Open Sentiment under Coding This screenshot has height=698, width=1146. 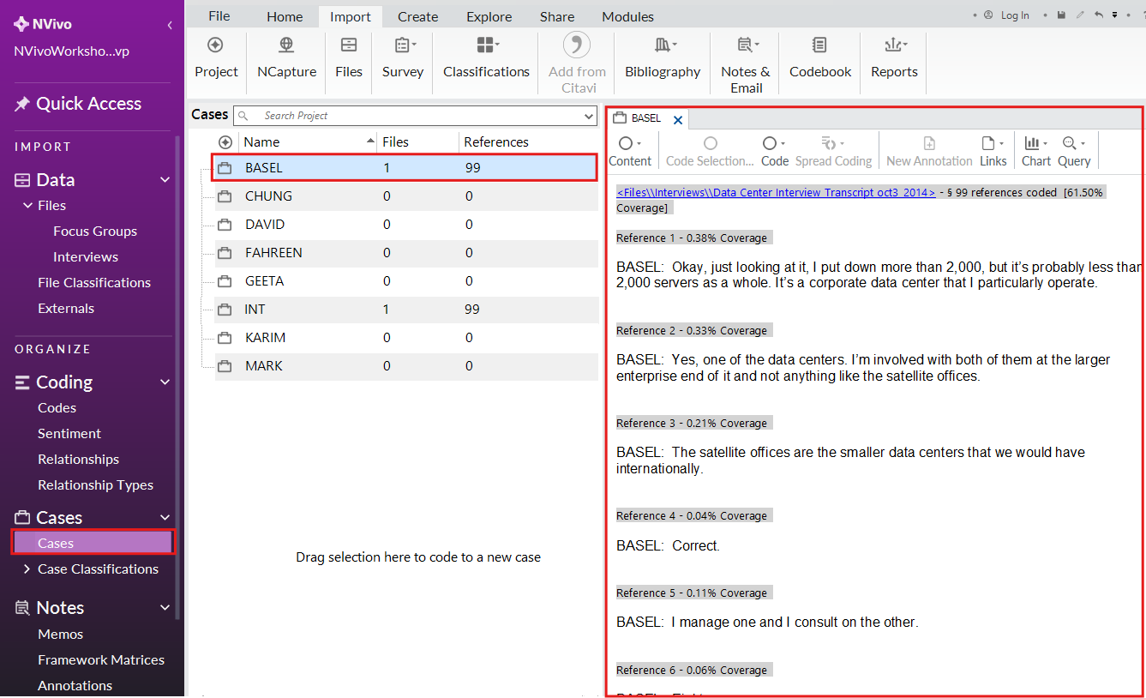point(69,434)
